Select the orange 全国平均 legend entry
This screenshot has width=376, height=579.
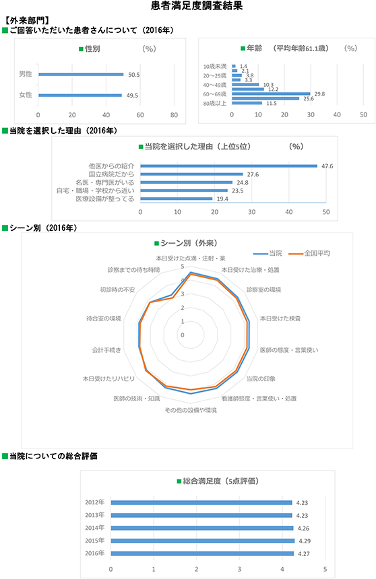(x=309, y=253)
